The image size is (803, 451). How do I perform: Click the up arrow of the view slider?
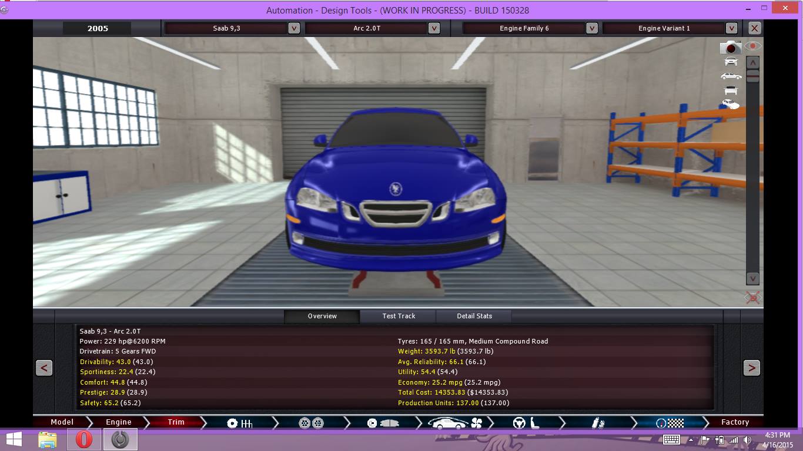(753, 62)
